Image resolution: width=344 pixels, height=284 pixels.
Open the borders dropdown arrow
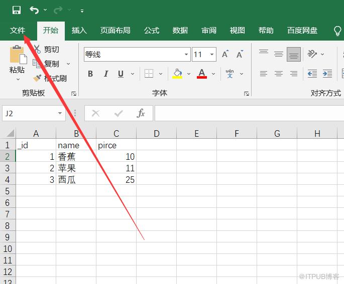(161, 74)
